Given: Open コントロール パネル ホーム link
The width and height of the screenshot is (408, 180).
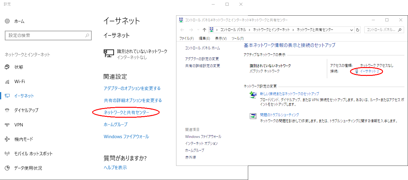Looking at the screenshot, I should (x=203, y=48).
